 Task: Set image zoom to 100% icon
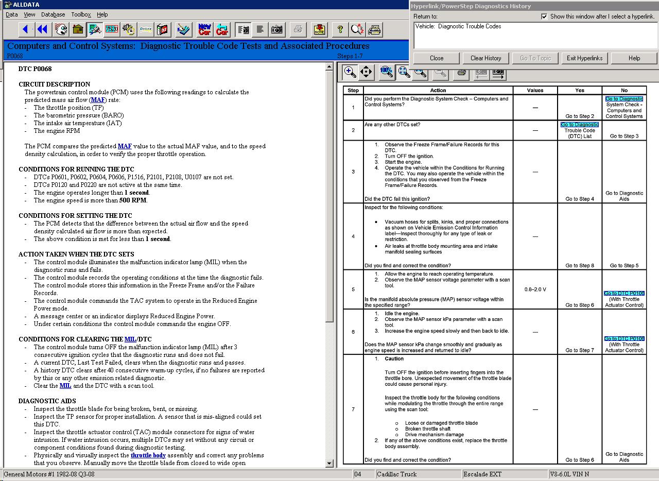pos(386,72)
